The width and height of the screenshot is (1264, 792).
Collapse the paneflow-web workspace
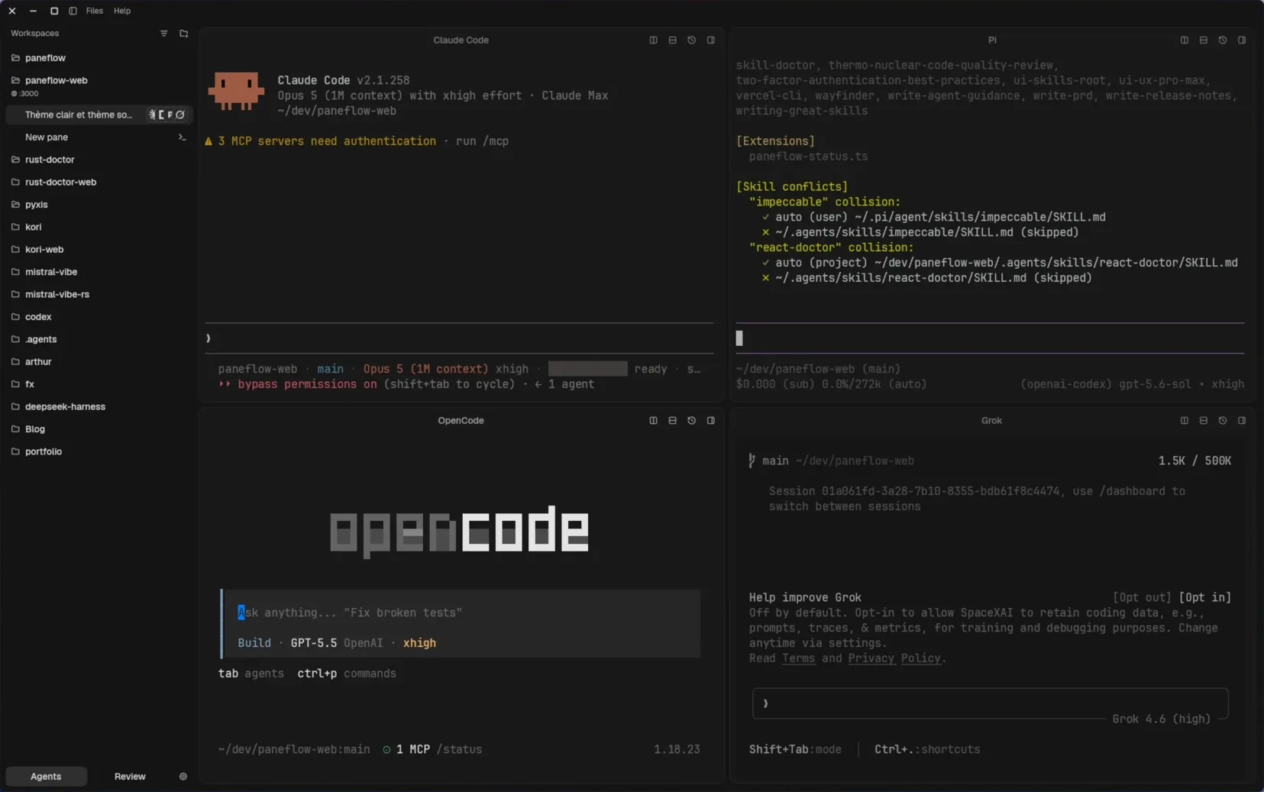(x=98, y=80)
